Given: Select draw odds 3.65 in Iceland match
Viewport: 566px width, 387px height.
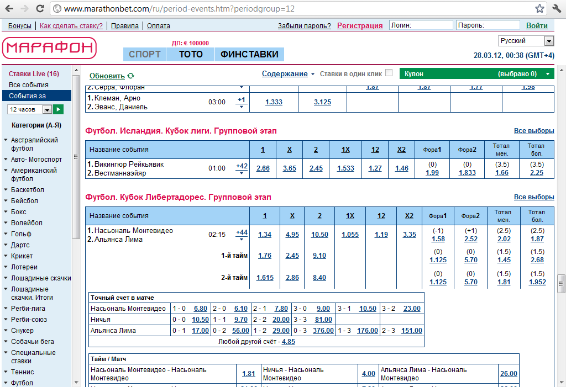Looking at the screenshot, I should click(290, 168).
